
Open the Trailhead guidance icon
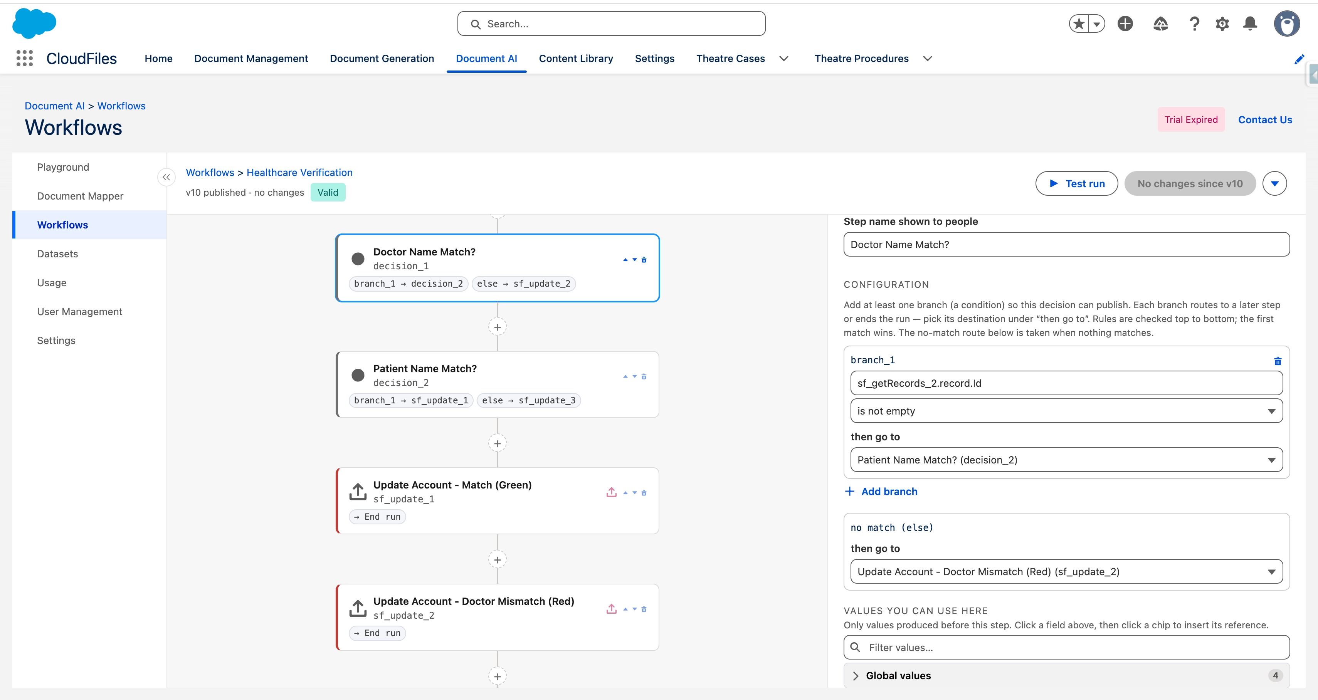(x=1160, y=24)
